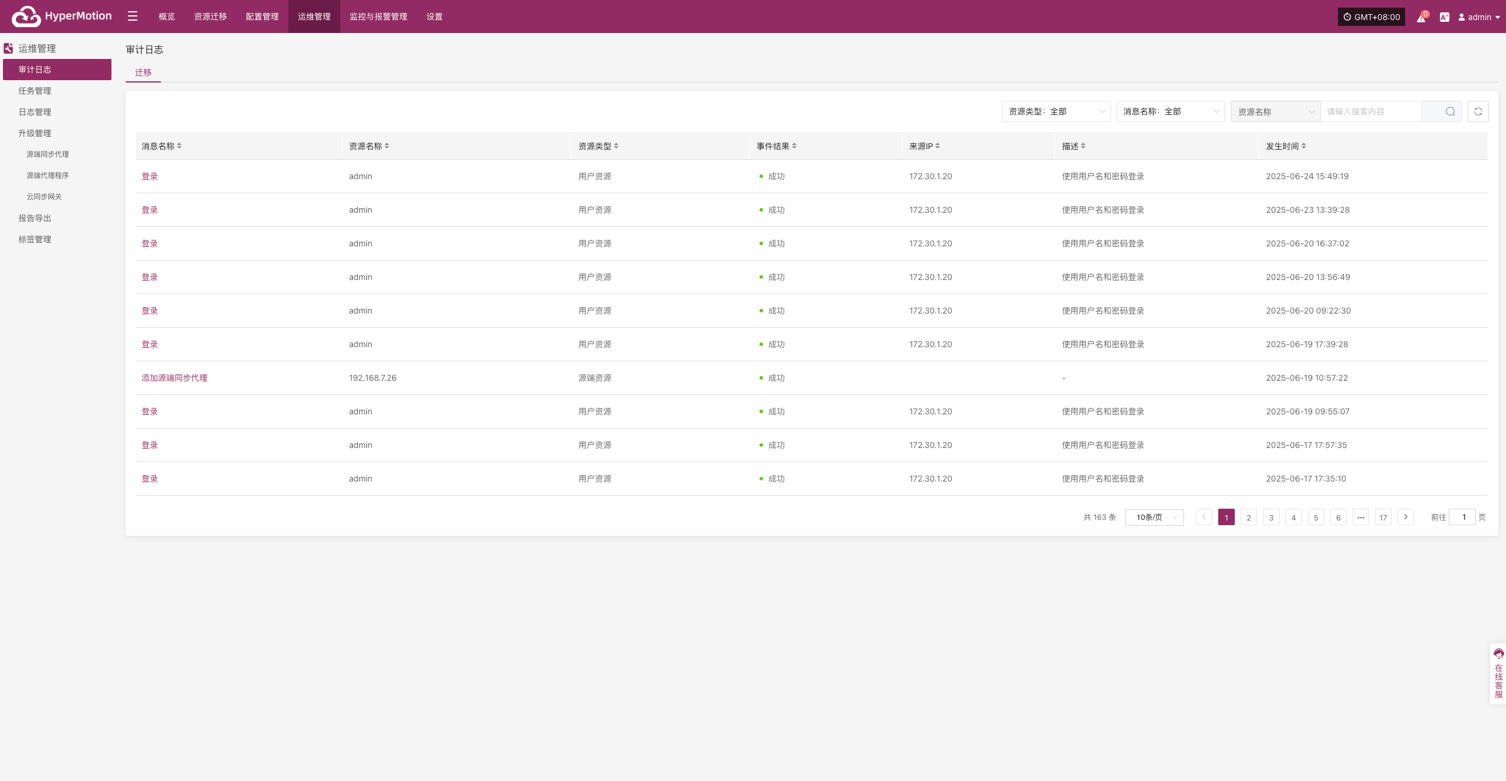
Task: Focus the search content input field
Action: [x=1371, y=111]
